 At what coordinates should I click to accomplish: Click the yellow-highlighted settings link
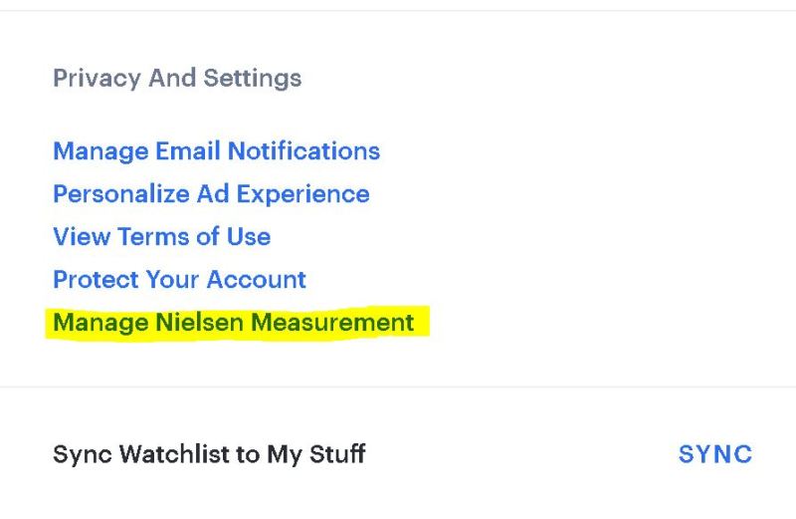click(233, 323)
